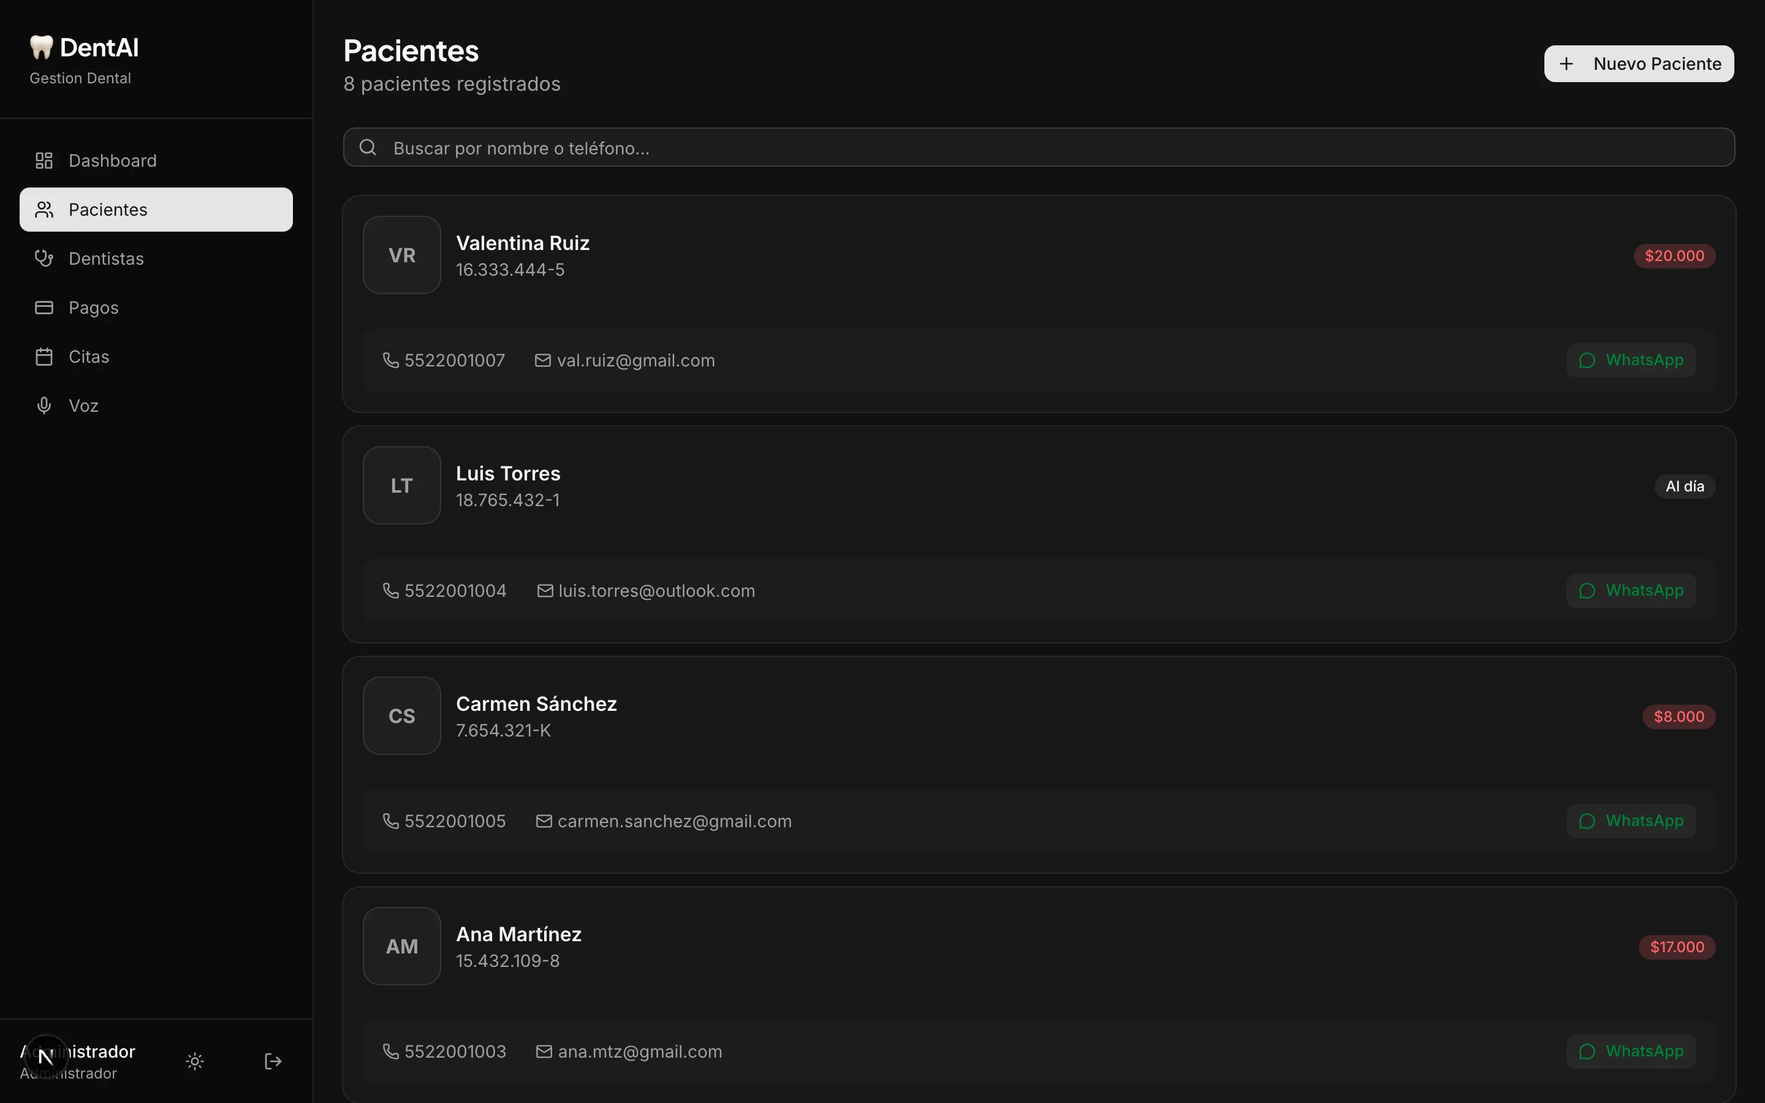Open the Voz microphone section

[x=83, y=406]
